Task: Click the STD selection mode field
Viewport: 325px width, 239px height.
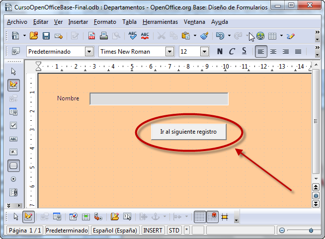Action: [x=174, y=230]
